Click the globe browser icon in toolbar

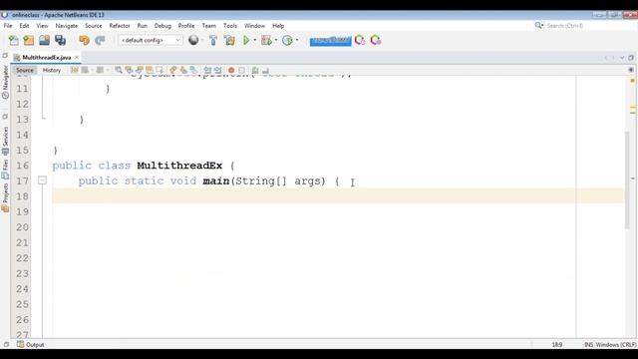pyautogui.click(x=193, y=40)
